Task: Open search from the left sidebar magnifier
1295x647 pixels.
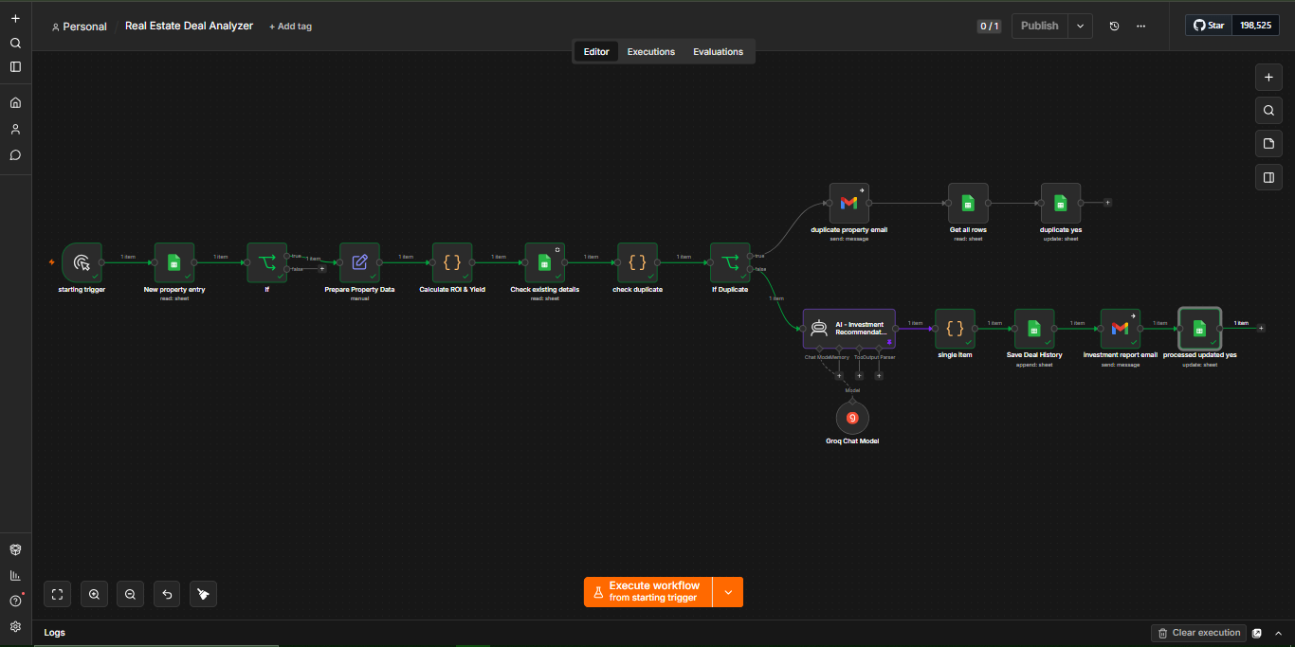Action: [x=15, y=43]
